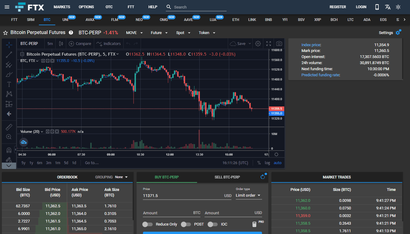Select the ETH market tab

(x=236, y=20)
